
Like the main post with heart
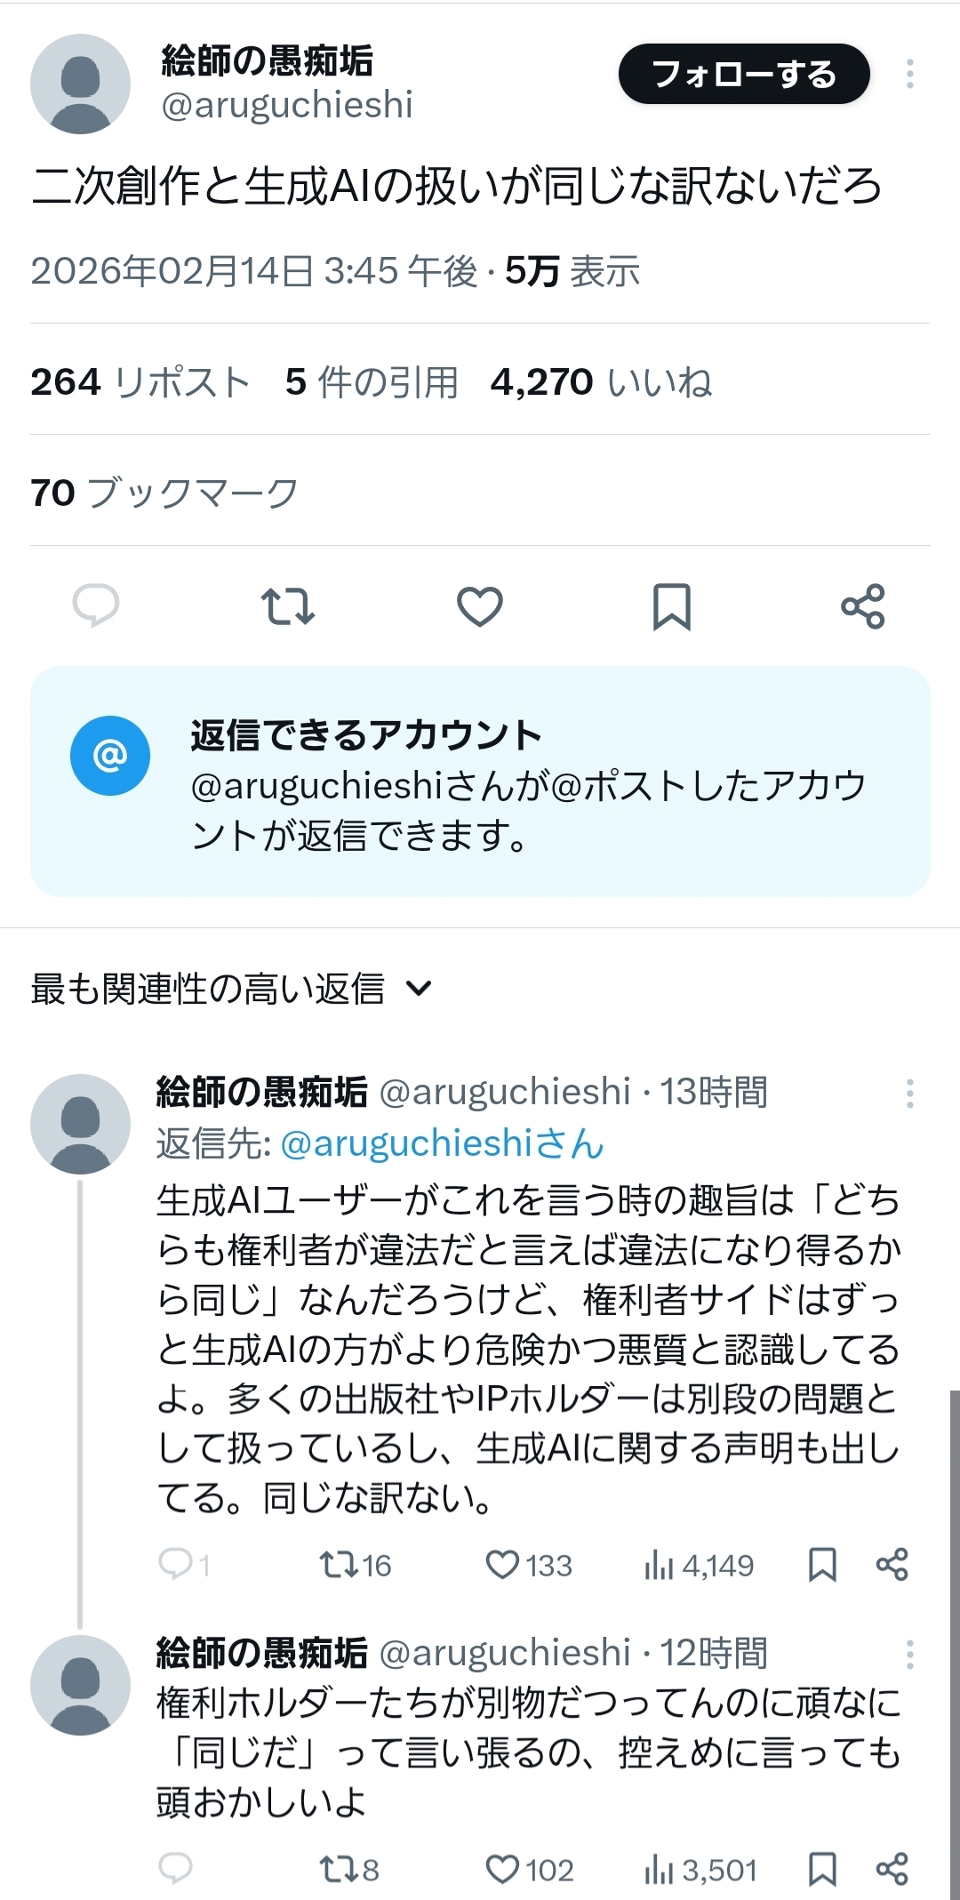coord(480,606)
